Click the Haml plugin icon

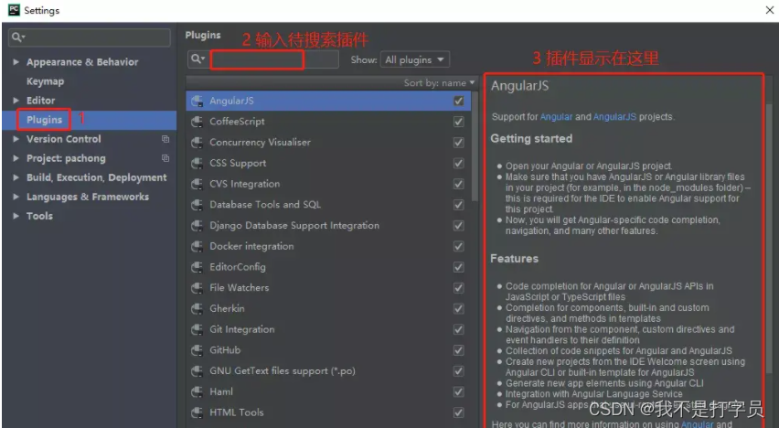point(197,392)
